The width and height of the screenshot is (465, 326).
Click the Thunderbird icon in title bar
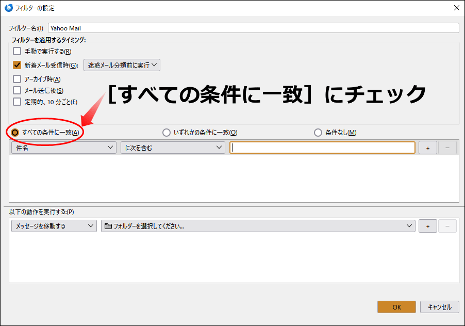(9, 8)
